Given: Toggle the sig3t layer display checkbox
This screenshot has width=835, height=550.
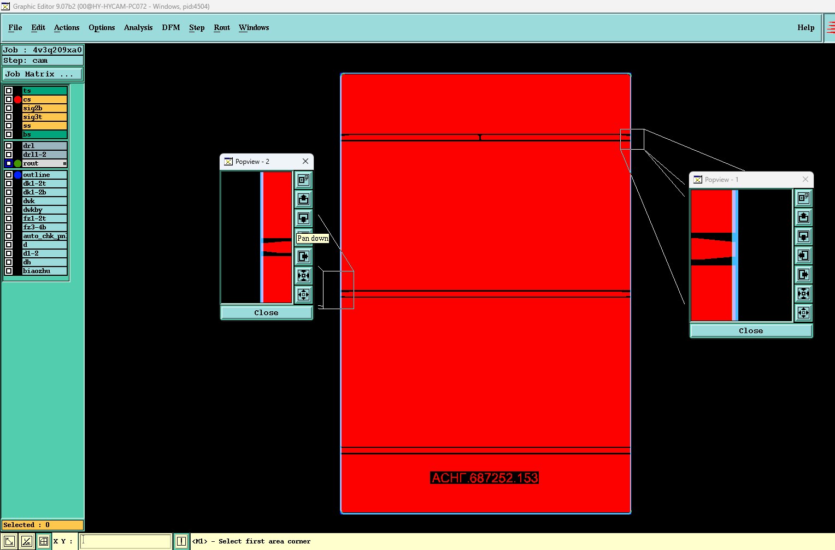Looking at the screenshot, I should [x=9, y=117].
